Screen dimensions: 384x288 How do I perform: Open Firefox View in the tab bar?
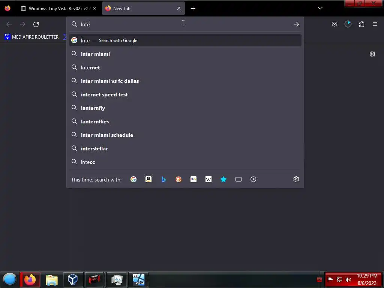[x=7, y=8]
